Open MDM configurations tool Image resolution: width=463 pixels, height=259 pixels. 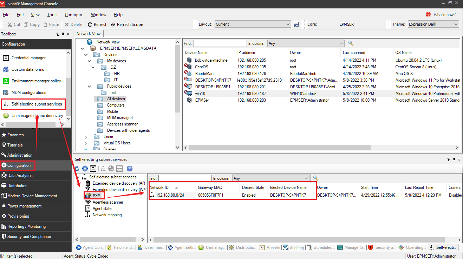[x=29, y=93]
